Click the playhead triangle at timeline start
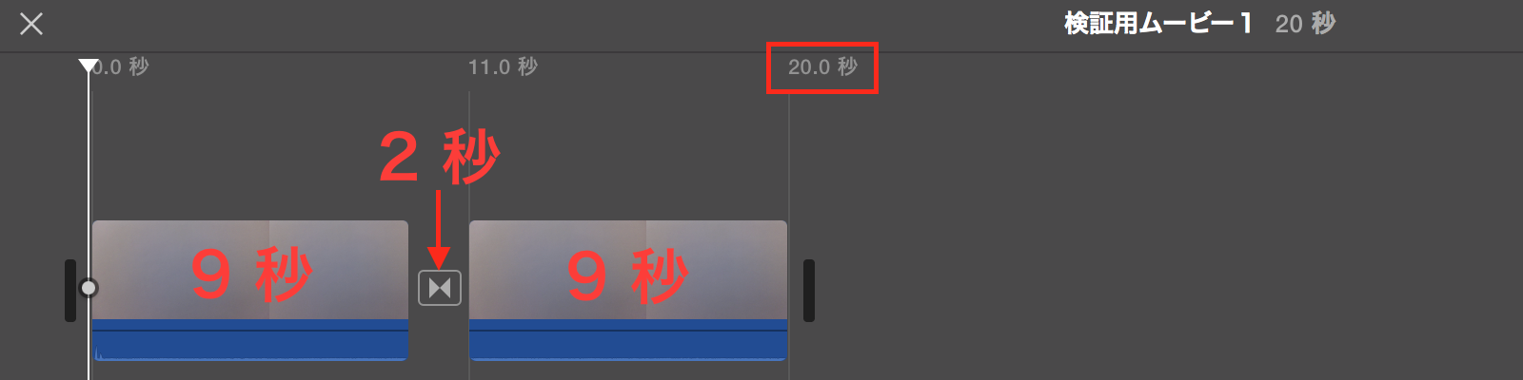Image resolution: width=1523 pixels, height=380 pixels. tap(89, 66)
